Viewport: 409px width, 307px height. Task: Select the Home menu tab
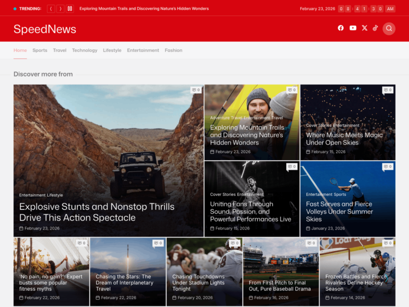tap(20, 50)
